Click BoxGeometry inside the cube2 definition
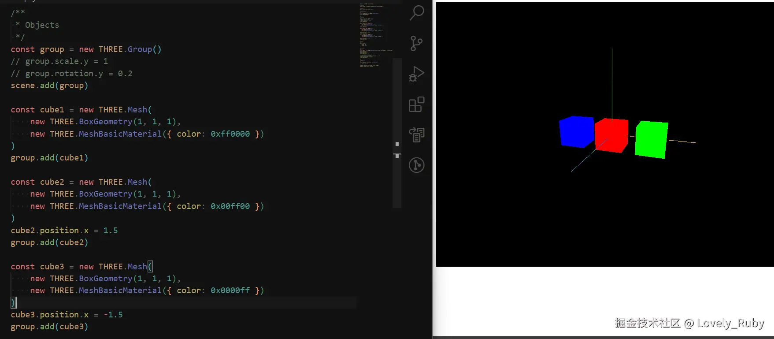The height and width of the screenshot is (339, 774). point(106,194)
